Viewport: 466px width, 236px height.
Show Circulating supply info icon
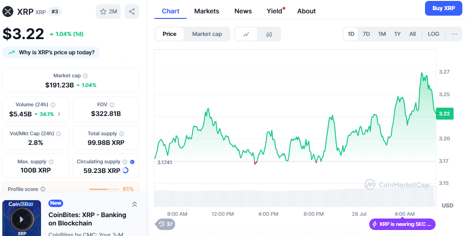pyautogui.click(x=125, y=162)
